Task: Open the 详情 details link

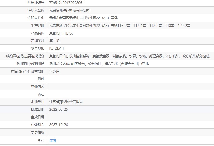Action: click(x=53, y=140)
